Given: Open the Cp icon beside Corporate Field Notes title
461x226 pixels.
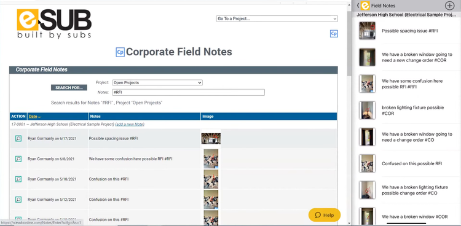Looking at the screenshot, I should (120, 52).
